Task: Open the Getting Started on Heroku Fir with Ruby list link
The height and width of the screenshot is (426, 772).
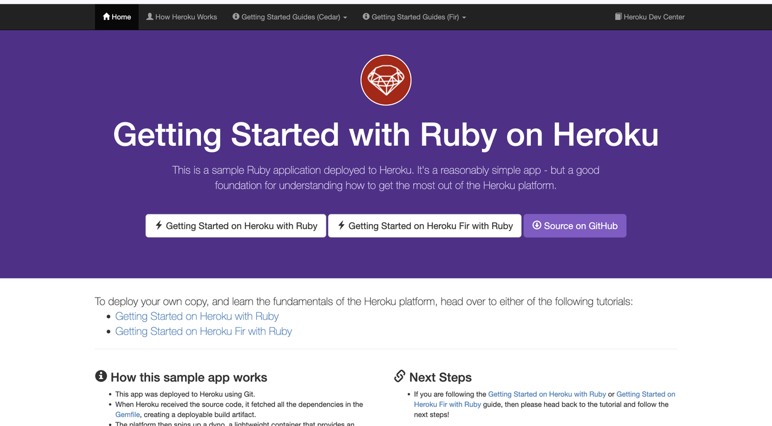Action: tap(203, 331)
